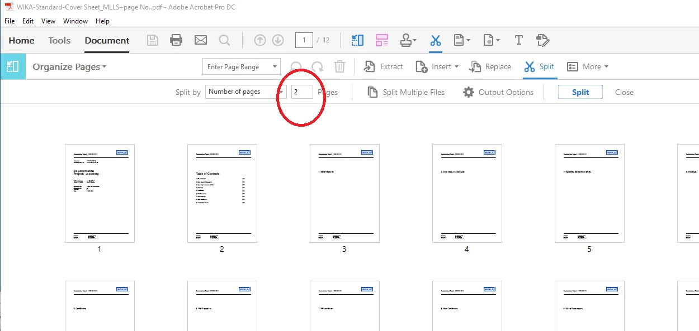Open the Help menu

click(x=102, y=21)
